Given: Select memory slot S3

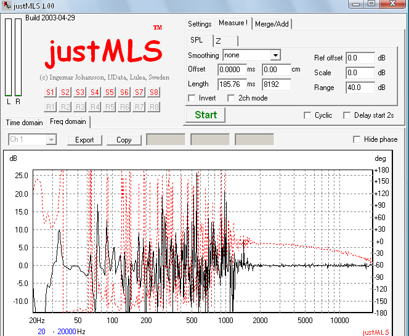Looking at the screenshot, I should coord(79,92).
